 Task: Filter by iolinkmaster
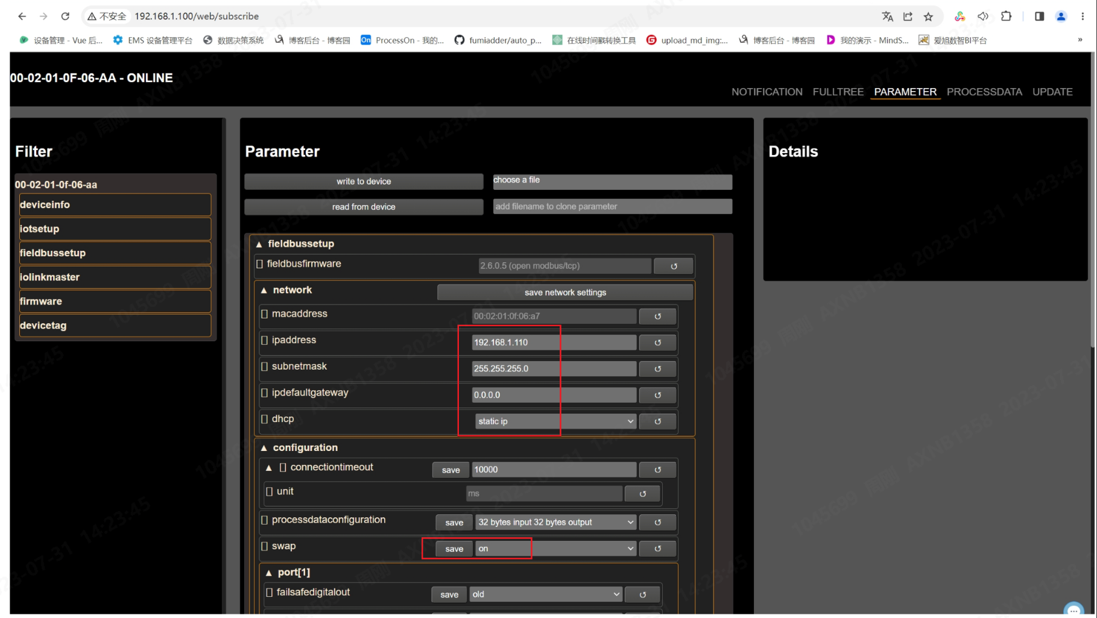click(115, 277)
